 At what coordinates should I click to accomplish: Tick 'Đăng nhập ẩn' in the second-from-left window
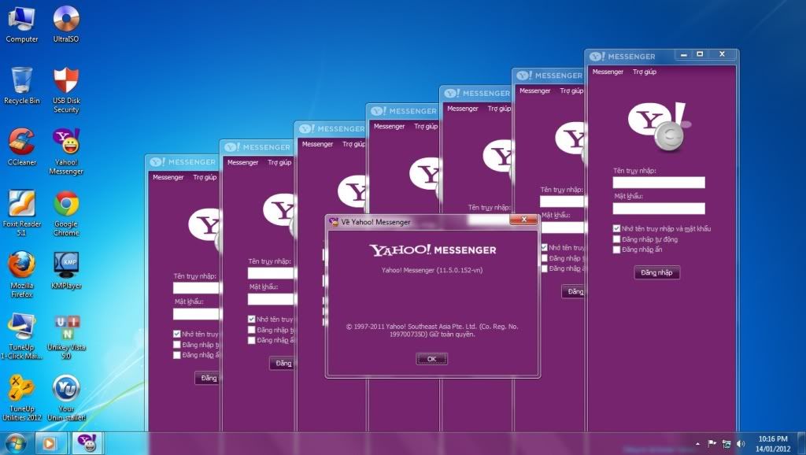tap(251, 340)
